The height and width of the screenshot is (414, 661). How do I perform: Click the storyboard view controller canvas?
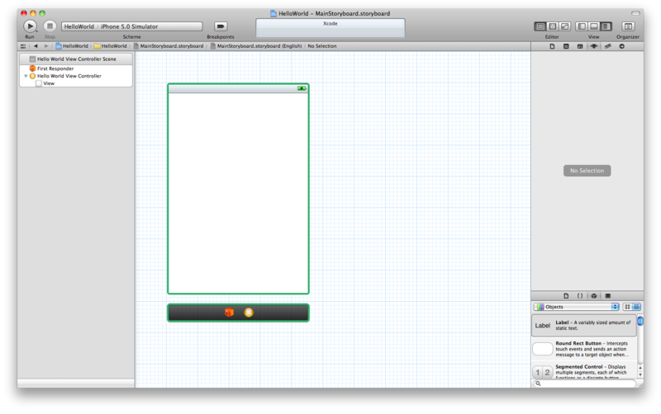pyautogui.click(x=238, y=193)
